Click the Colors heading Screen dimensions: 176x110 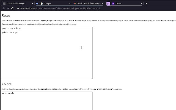point(7,84)
